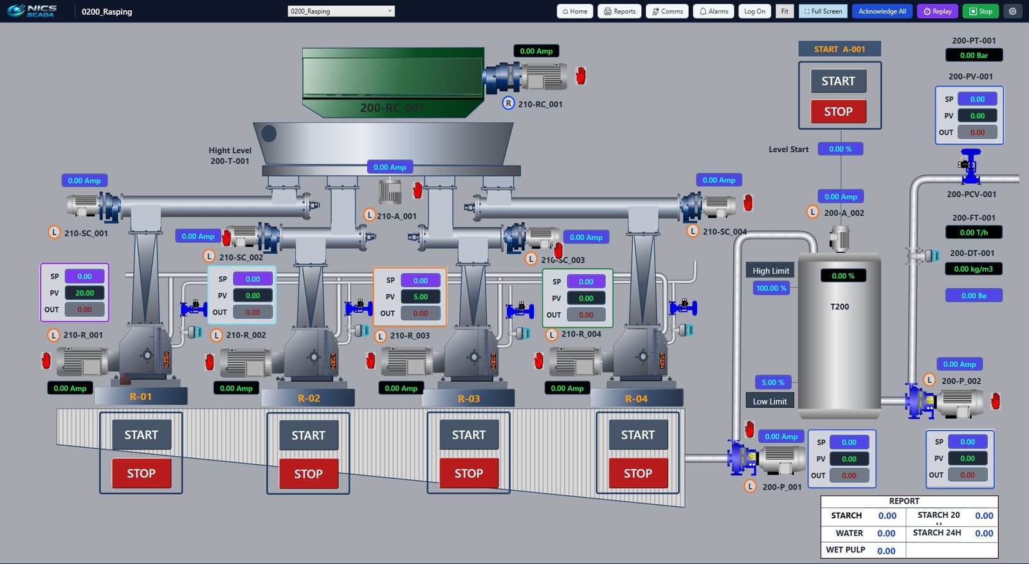Image resolution: width=1029 pixels, height=564 pixels.
Task: Toggle the L mode indicator of 210-SC_004
Action: [x=693, y=231]
